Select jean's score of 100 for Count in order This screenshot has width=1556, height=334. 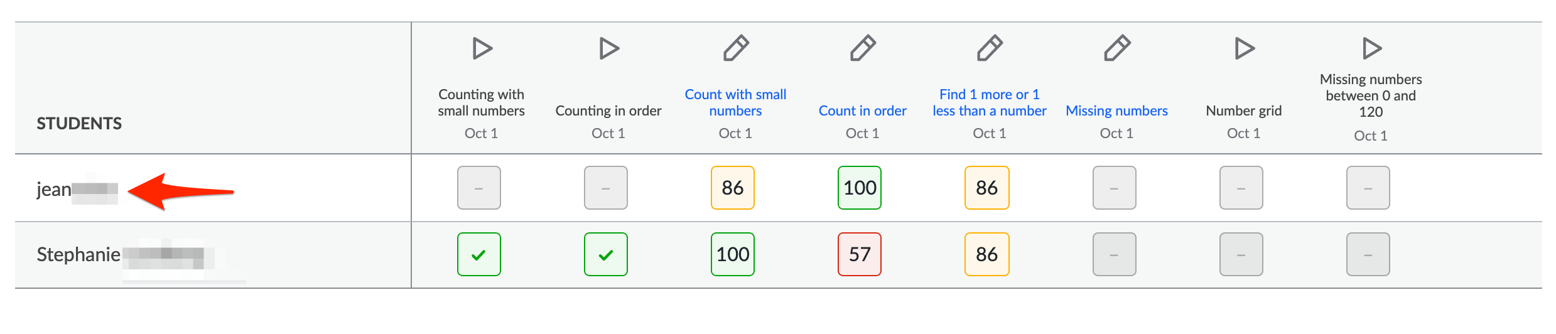pos(860,188)
